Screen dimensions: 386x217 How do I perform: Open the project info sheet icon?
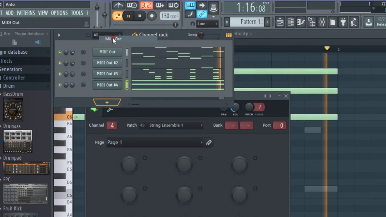click(x=333, y=22)
